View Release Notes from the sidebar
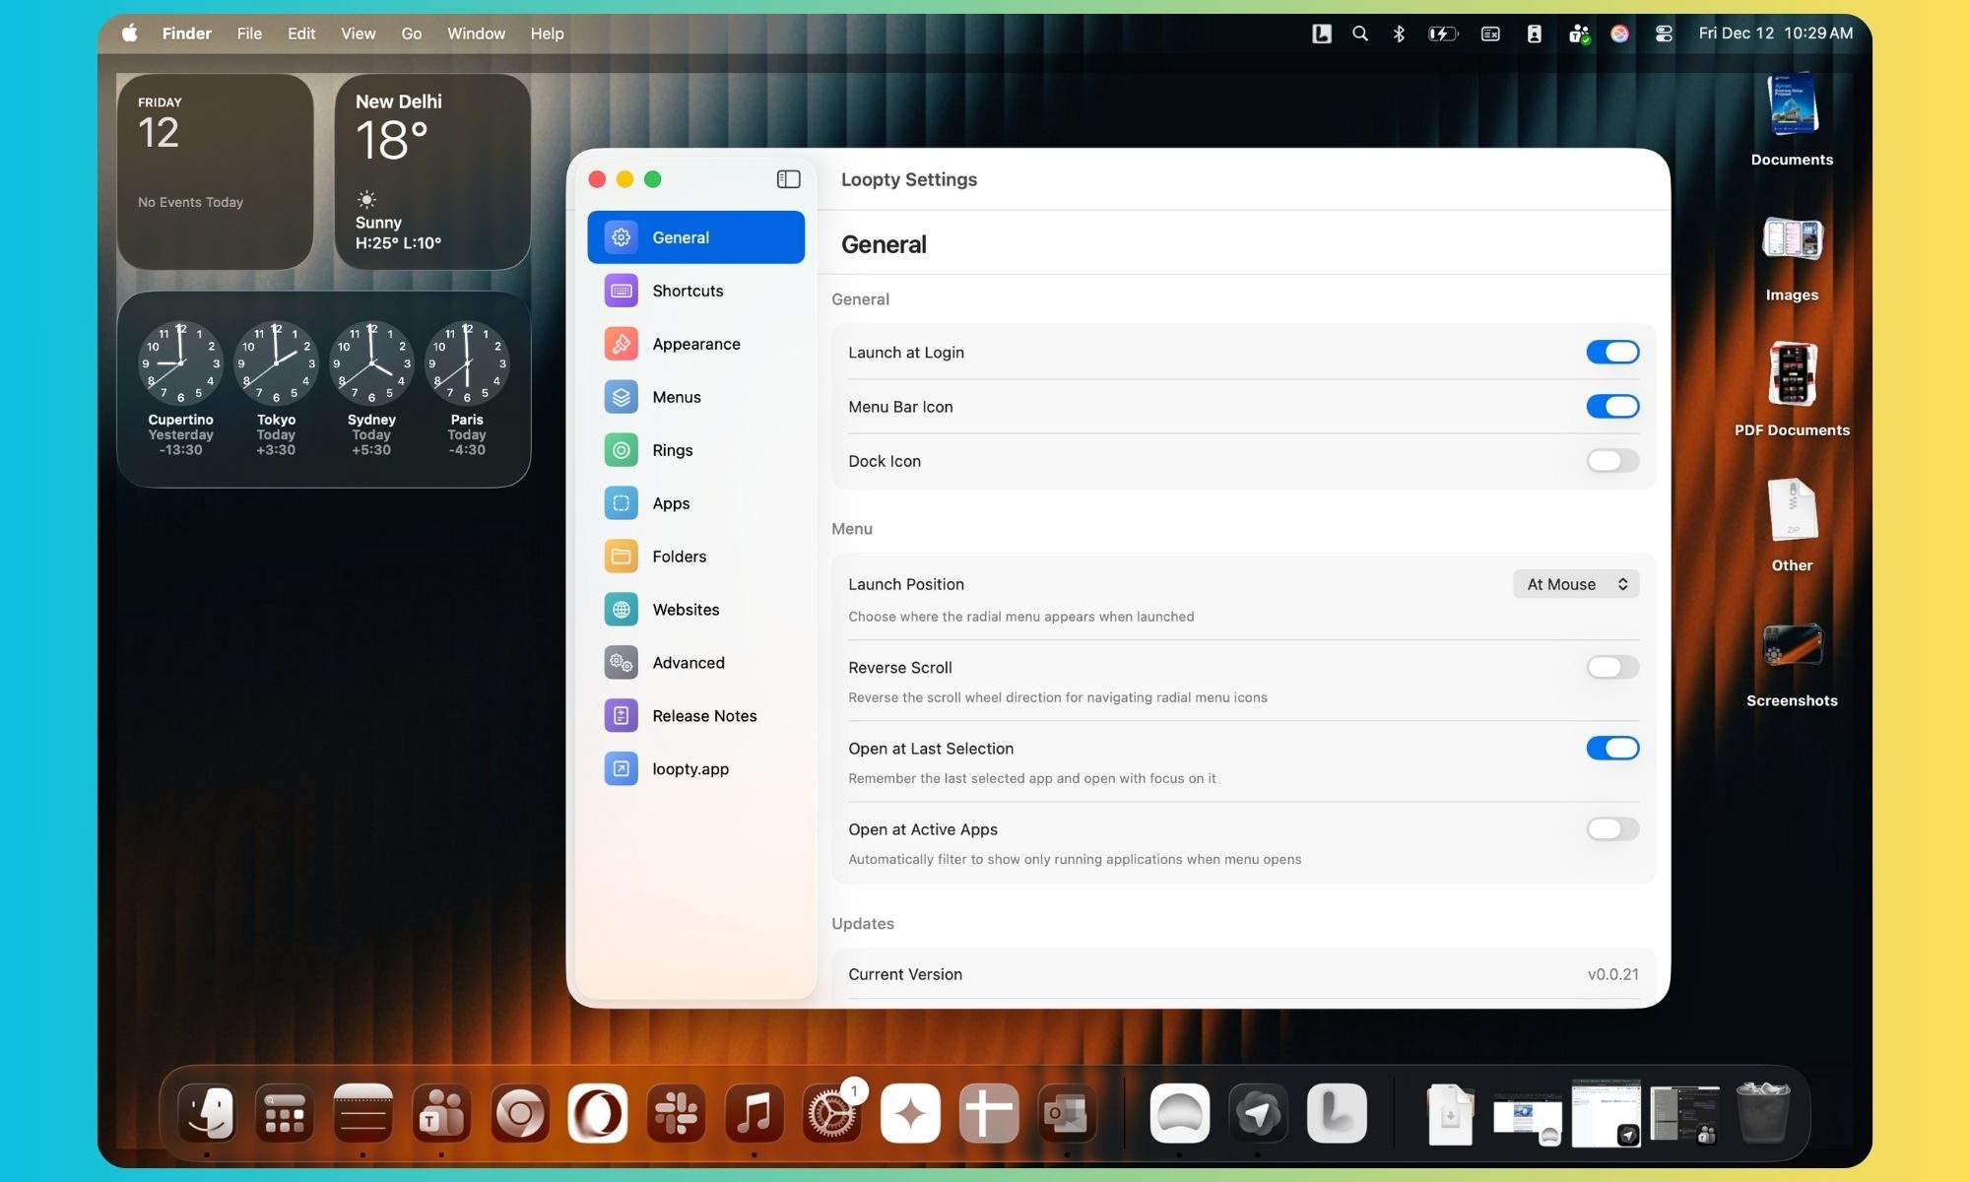This screenshot has width=1970, height=1182. [704, 716]
